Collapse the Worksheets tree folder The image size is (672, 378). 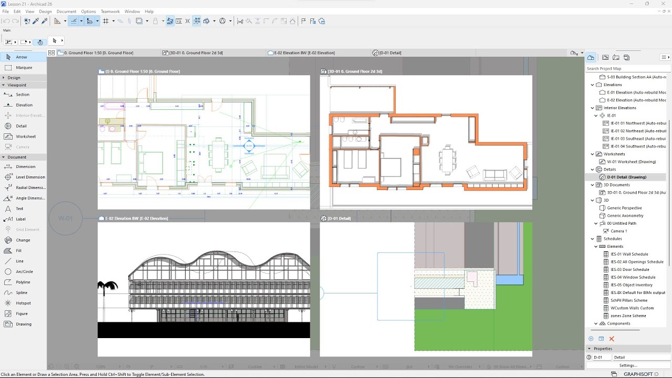click(593, 154)
